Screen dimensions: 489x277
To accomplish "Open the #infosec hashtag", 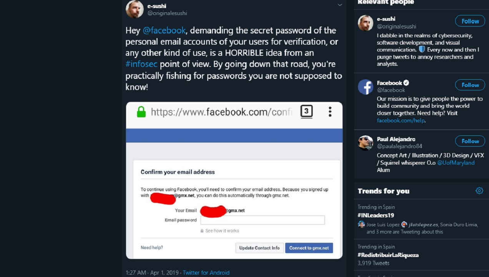I will tap(141, 64).
